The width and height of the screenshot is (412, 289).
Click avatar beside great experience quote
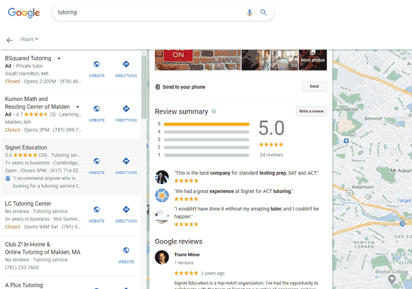pyautogui.click(x=162, y=195)
